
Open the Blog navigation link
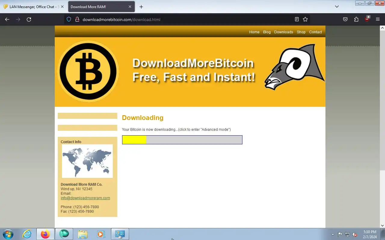[x=267, y=32]
